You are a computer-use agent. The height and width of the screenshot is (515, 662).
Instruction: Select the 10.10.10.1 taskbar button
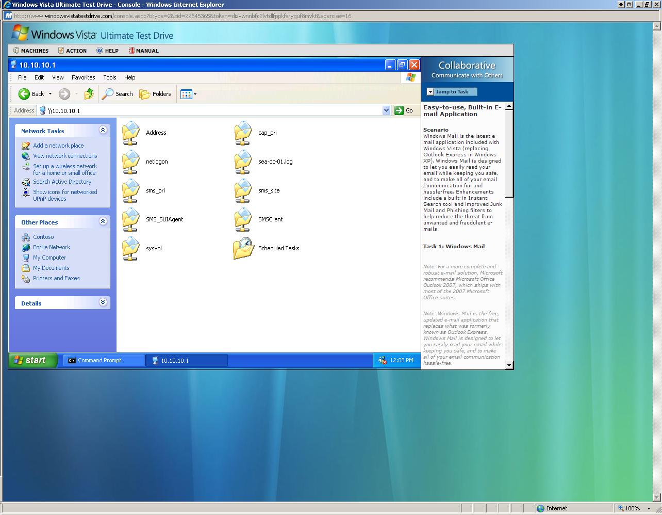[x=187, y=360]
